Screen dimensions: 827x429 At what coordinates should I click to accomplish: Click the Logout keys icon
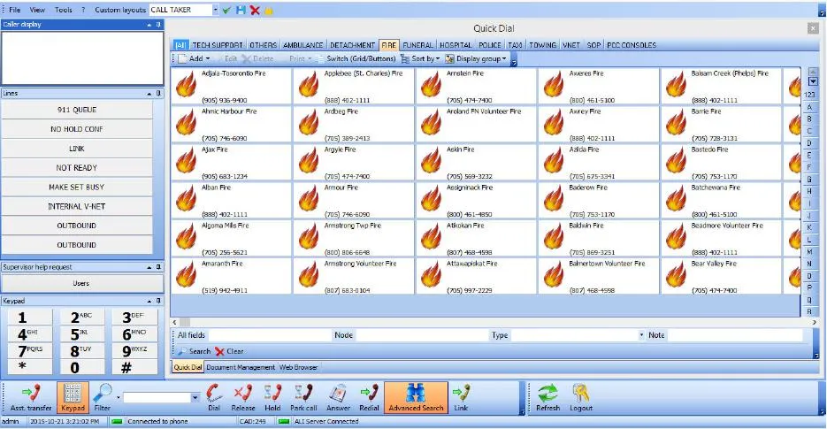tap(581, 397)
